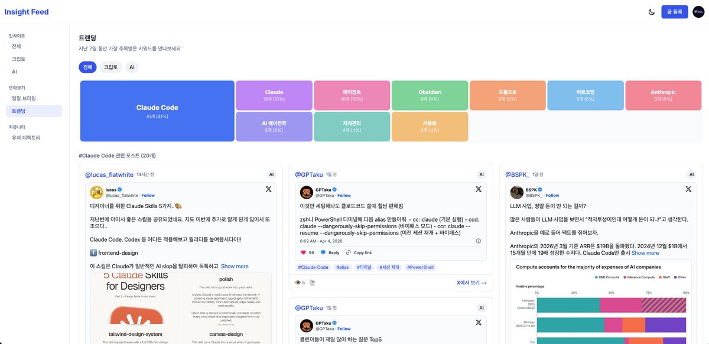Viewport: 709px width, 344px height.
Task: Click the AI badge on the Top5 tweet card
Action: 482,308
